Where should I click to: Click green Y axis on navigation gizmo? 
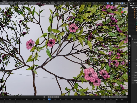[x=126, y=12]
